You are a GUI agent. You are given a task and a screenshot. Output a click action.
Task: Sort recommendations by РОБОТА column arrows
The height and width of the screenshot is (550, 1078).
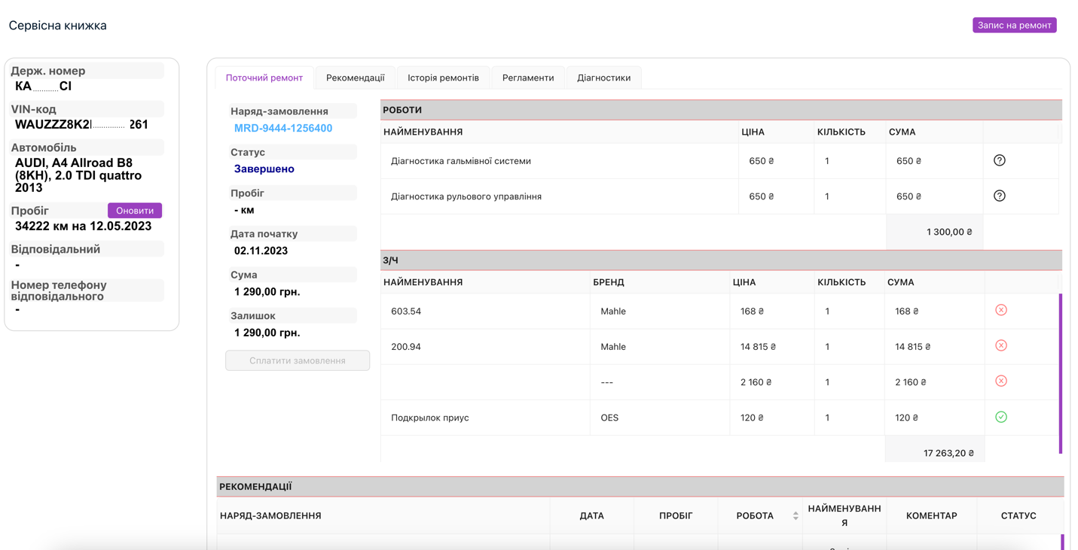pyautogui.click(x=796, y=515)
